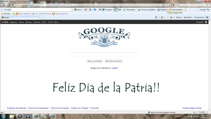The height and width of the screenshot is (119, 211).
Task: Open the Windows Start orb
Action: (4, 116)
